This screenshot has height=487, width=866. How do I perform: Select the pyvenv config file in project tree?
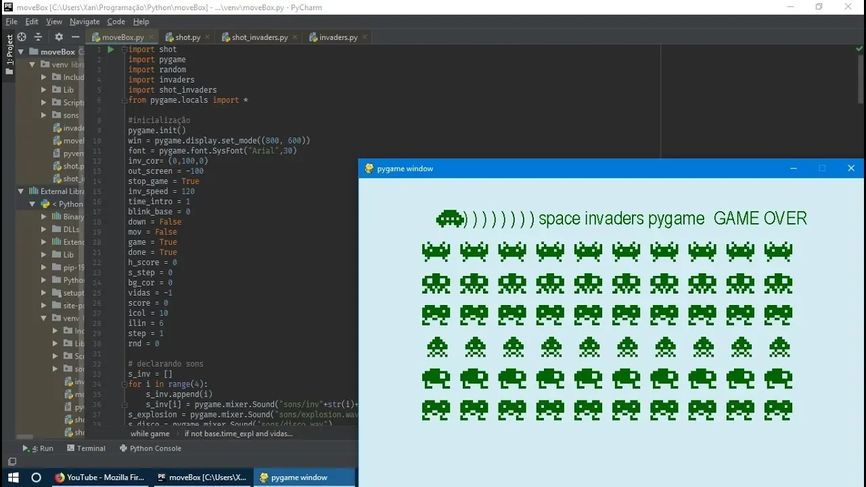[x=70, y=154]
